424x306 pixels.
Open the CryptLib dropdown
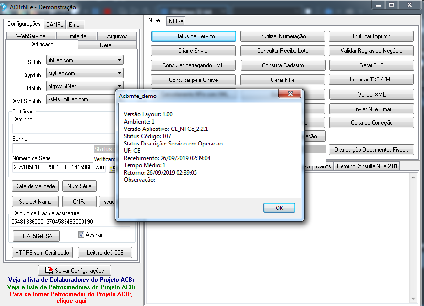[x=84, y=73]
